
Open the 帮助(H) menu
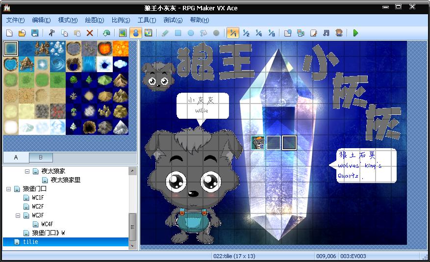200,20
